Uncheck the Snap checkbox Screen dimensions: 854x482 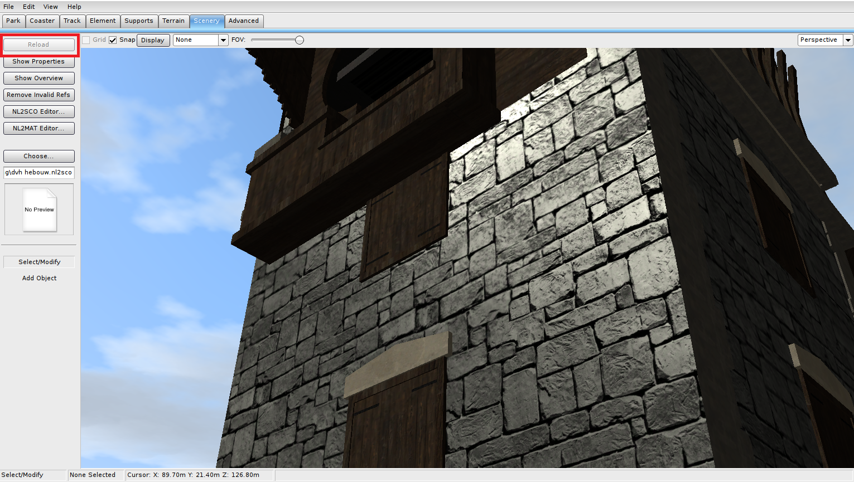click(x=113, y=40)
